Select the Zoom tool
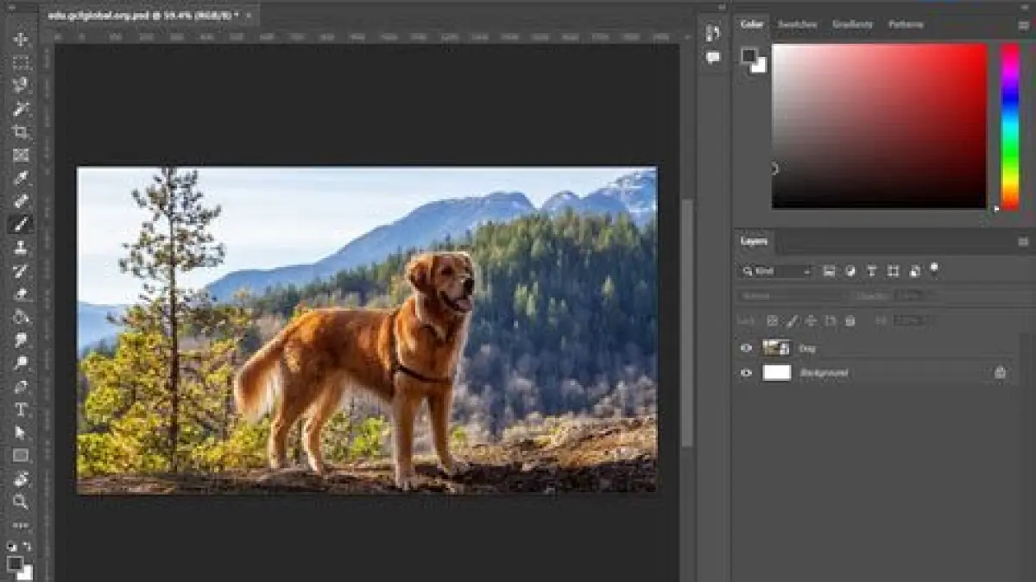Image resolution: width=1036 pixels, height=582 pixels. 21,502
